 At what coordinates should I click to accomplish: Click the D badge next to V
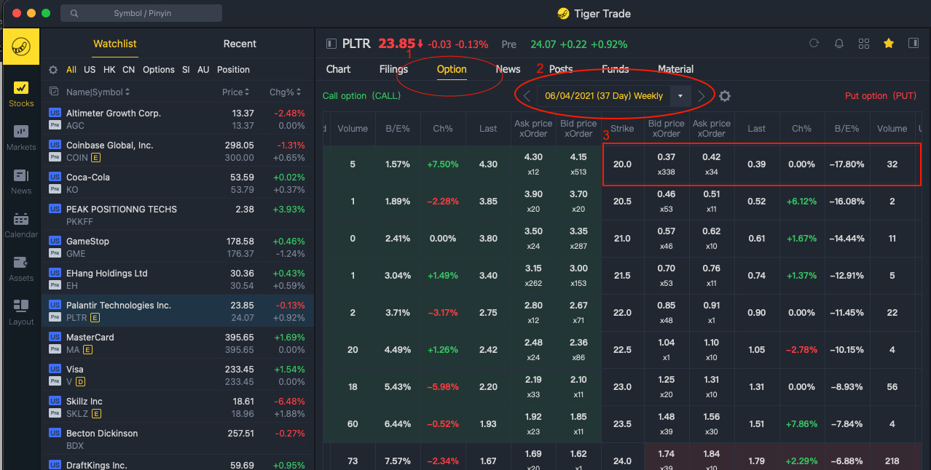pos(80,382)
